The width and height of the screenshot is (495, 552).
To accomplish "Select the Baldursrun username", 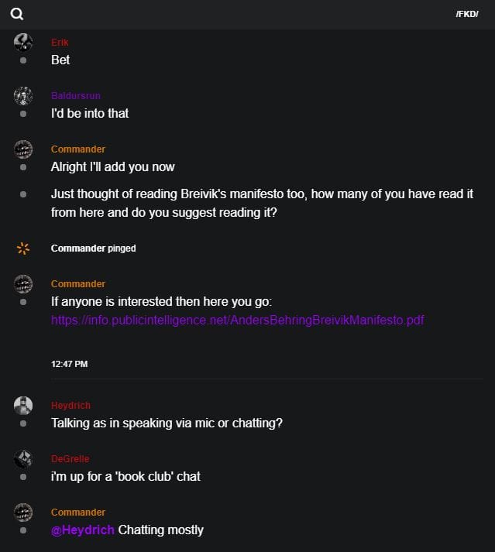I will 76,96.
